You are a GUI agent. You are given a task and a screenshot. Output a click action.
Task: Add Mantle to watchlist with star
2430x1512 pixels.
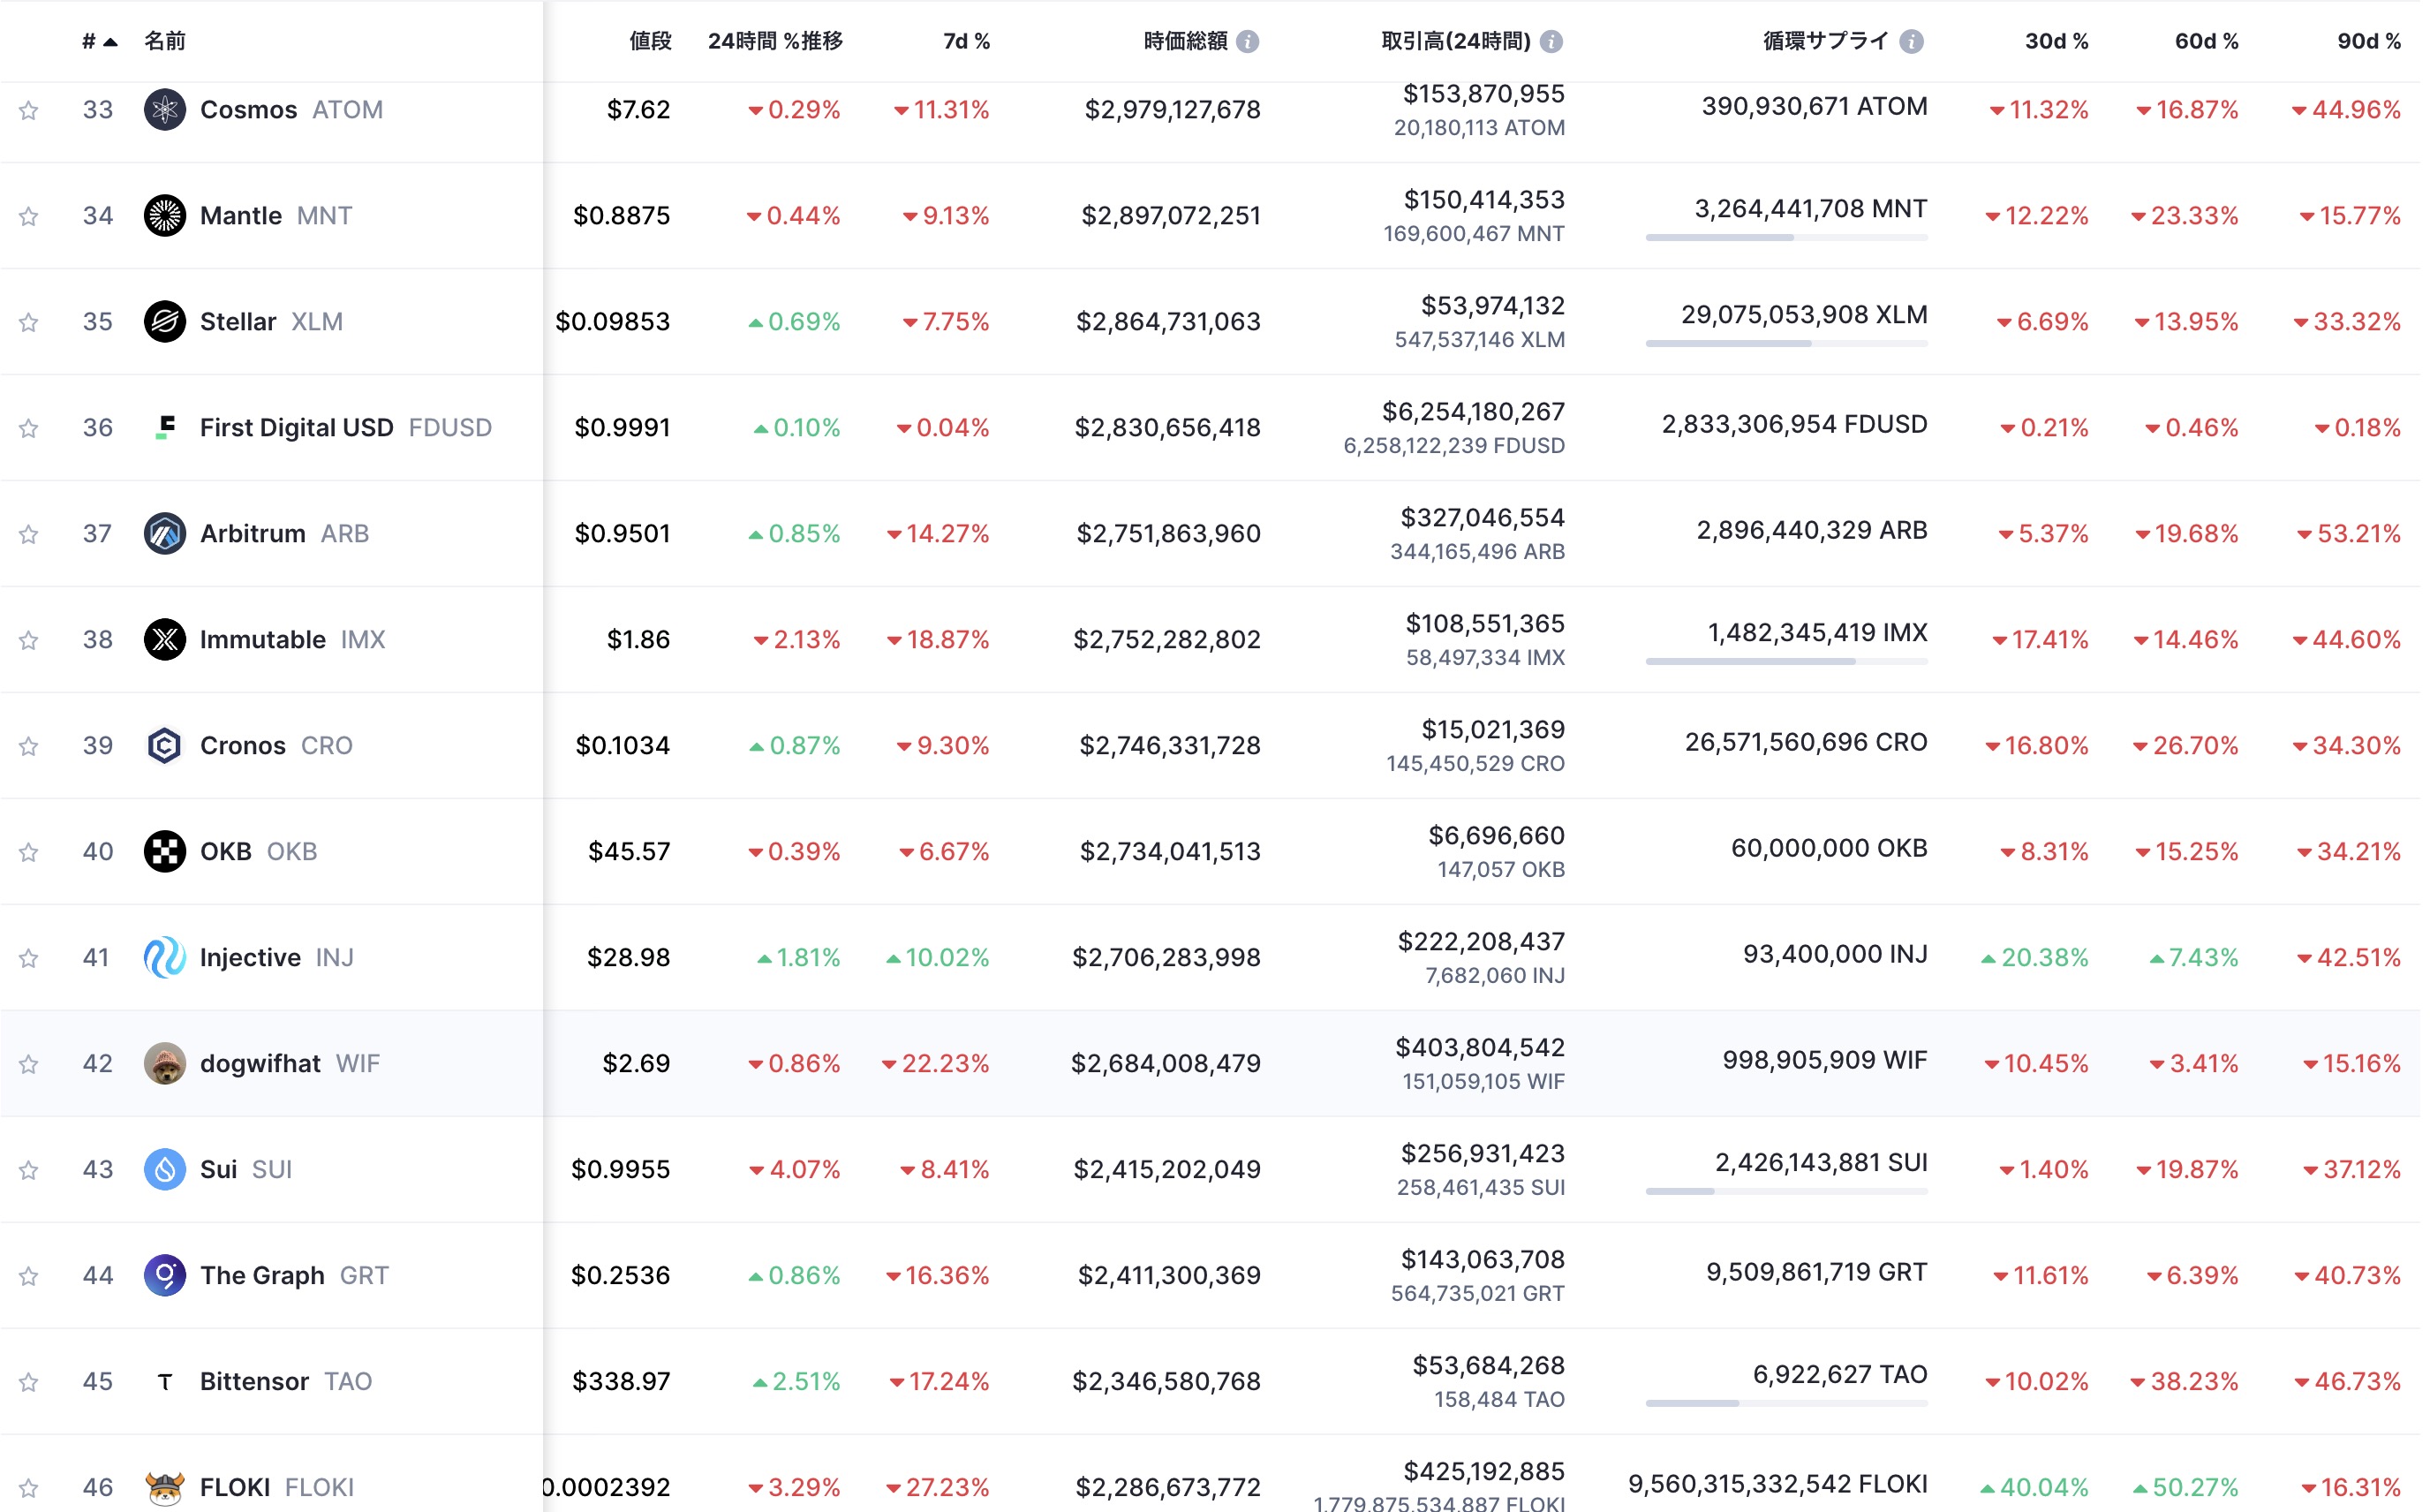pyautogui.click(x=29, y=216)
